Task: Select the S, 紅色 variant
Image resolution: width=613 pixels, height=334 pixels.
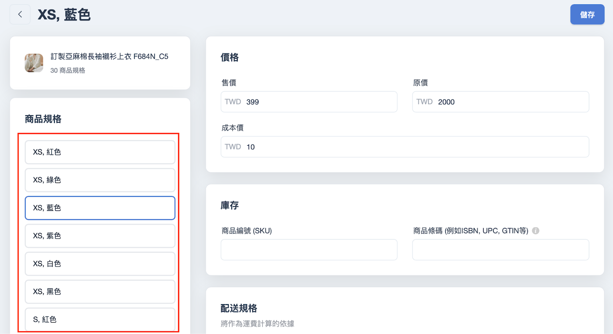Action: [100, 319]
